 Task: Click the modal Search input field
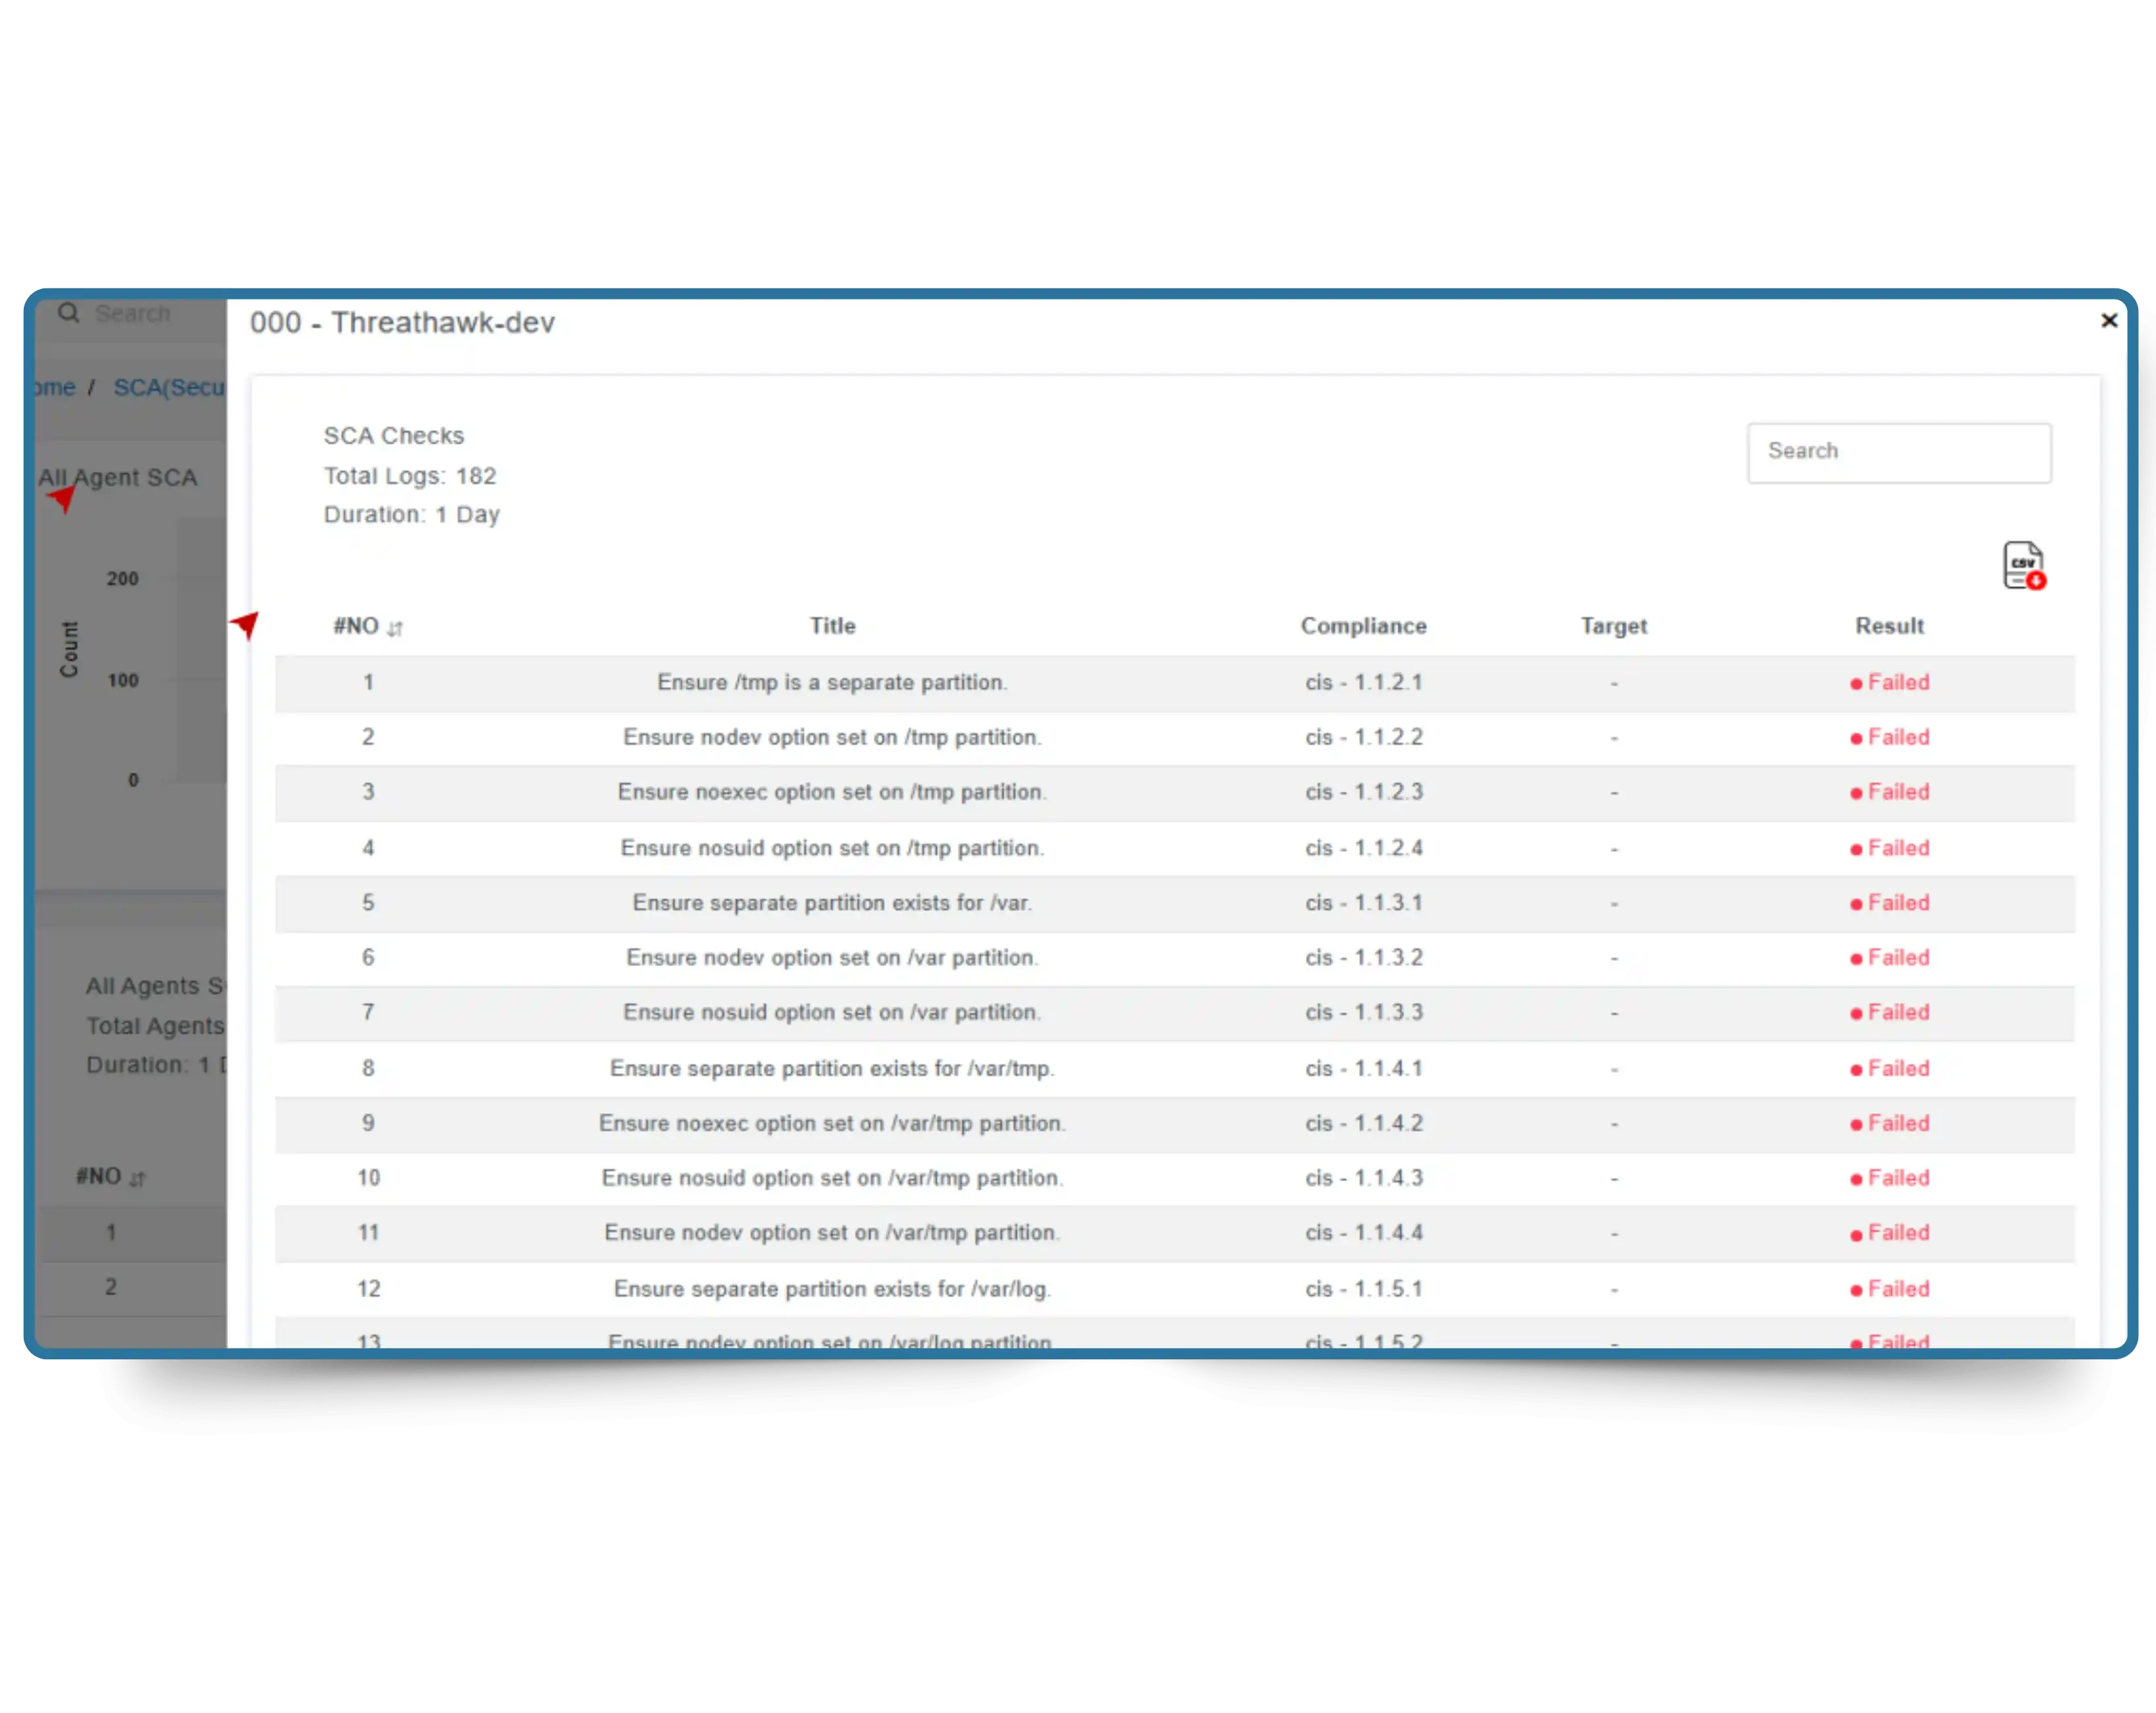tap(1898, 452)
